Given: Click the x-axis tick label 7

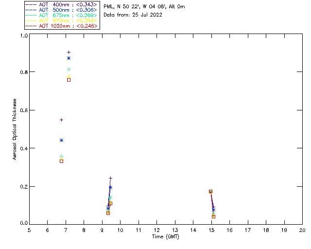Looking at the screenshot, I should point(66,230).
